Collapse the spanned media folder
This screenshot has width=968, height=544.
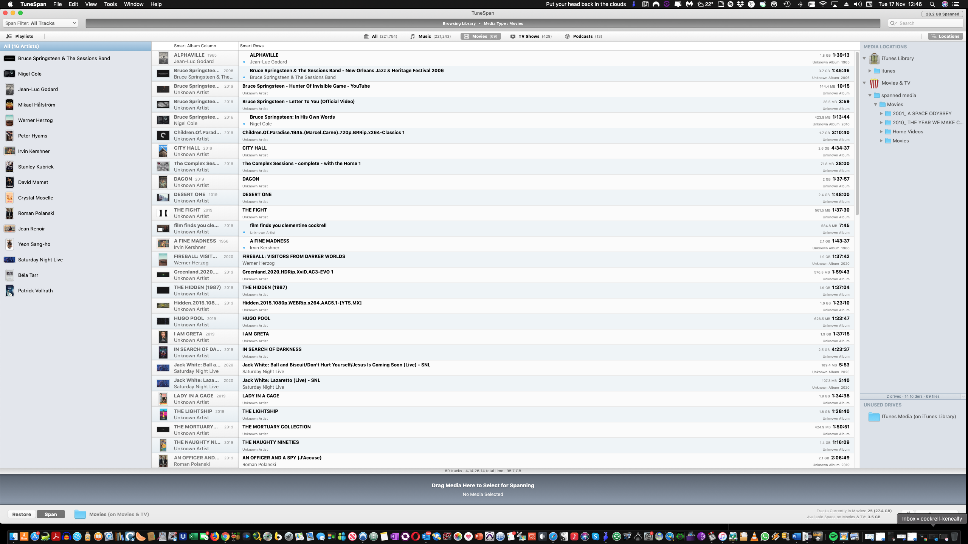click(x=870, y=95)
